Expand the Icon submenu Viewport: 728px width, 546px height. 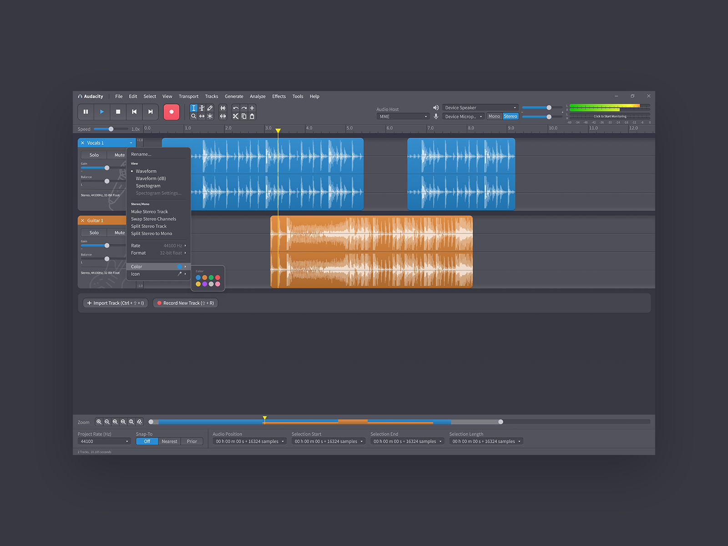click(158, 274)
